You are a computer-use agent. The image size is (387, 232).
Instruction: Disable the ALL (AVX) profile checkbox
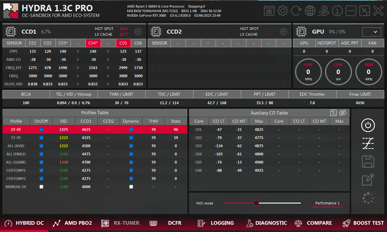coord(42,146)
